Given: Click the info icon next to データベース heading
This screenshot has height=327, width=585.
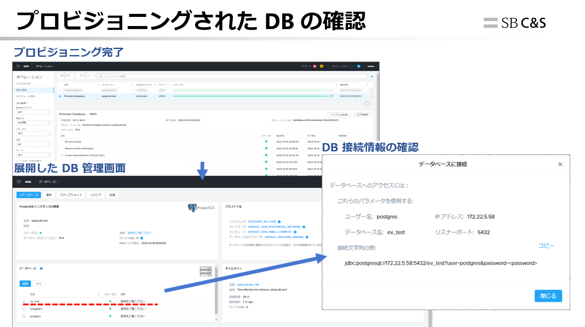Looking at the screenshot, I should coord(41,268).
